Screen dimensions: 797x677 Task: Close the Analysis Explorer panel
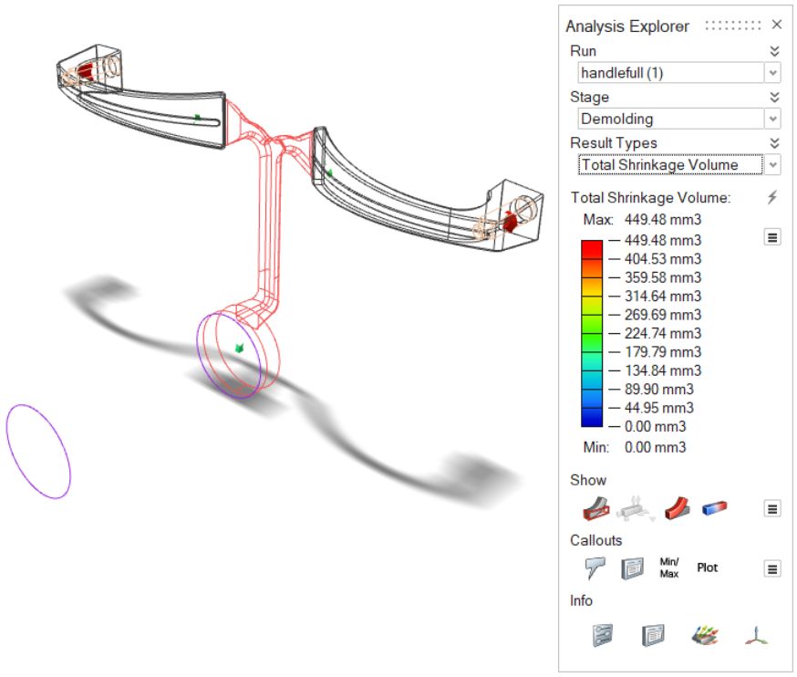tap(776, 25)
